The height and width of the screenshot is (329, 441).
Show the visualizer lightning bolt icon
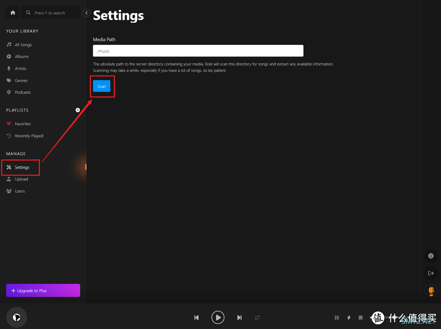(349, 318)
